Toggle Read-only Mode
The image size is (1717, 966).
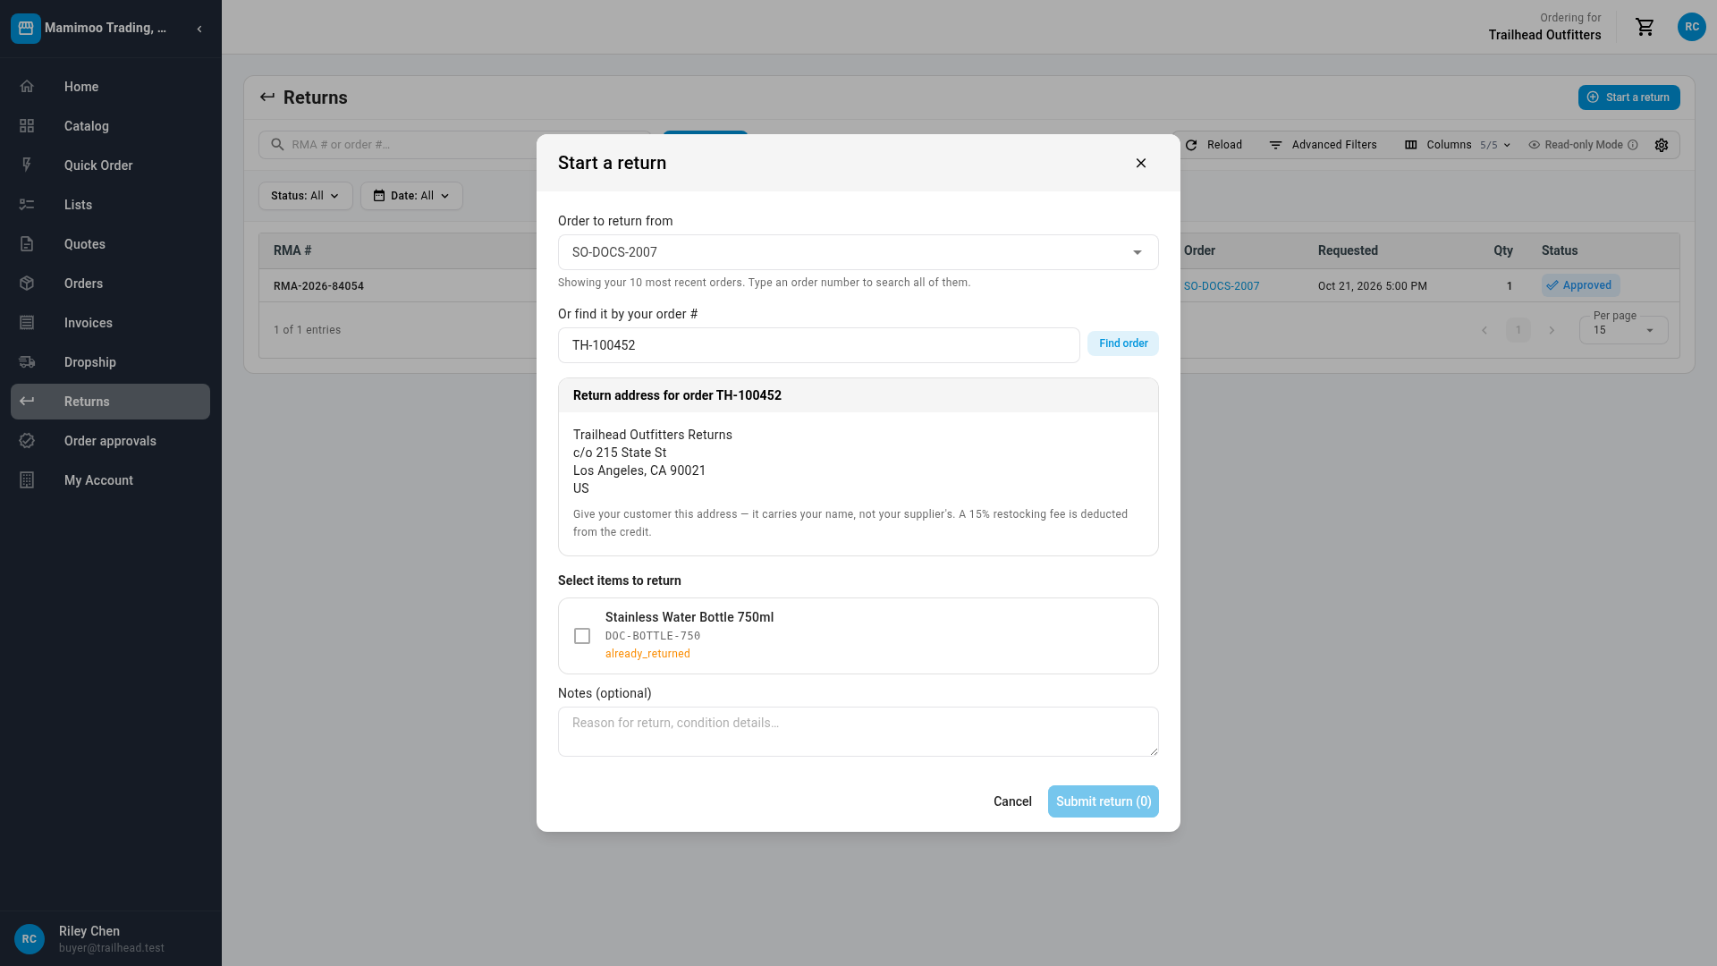1583,145
